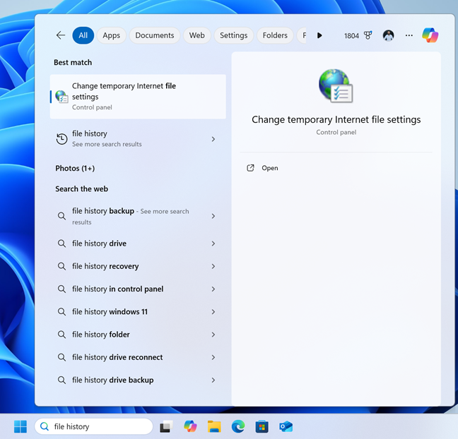Show more filters with play arrow

(x=319, y=35)
